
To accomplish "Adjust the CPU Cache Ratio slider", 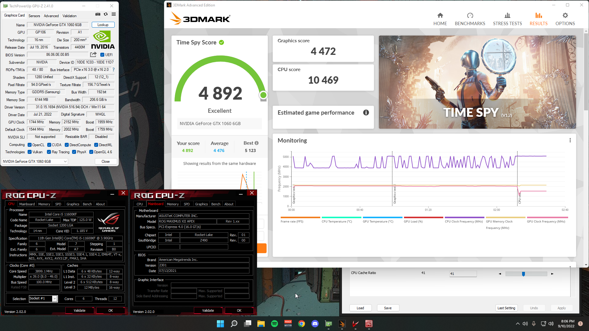I will (x=523, y=274).
